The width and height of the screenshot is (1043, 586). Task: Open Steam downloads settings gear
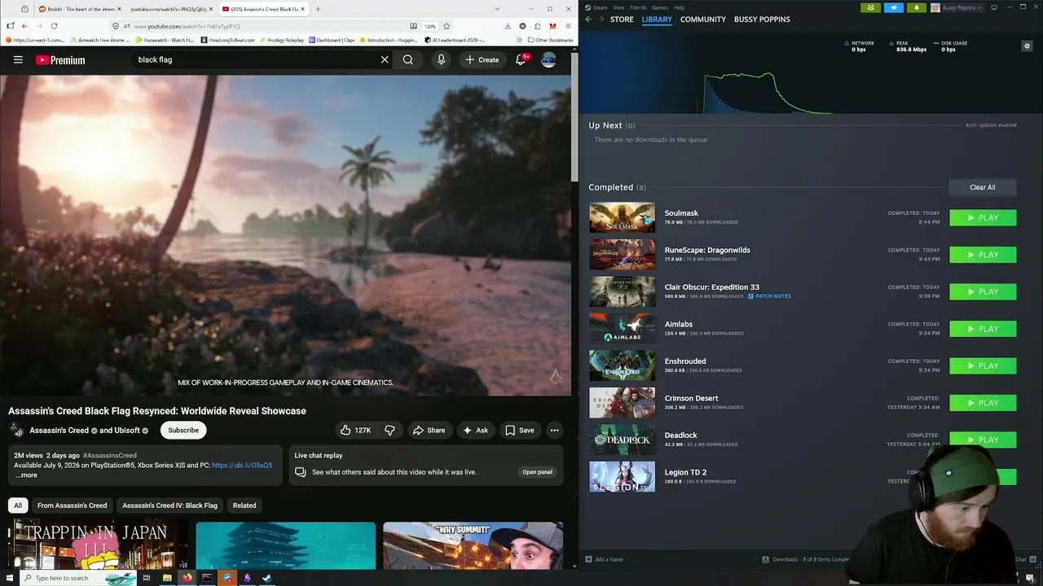click(1027, 46)
